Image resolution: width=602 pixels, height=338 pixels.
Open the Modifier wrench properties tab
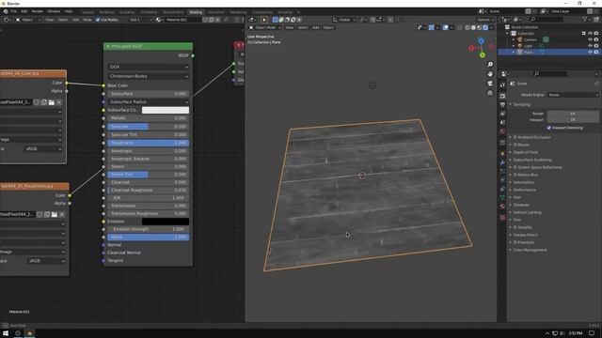(x=502, y=162)
